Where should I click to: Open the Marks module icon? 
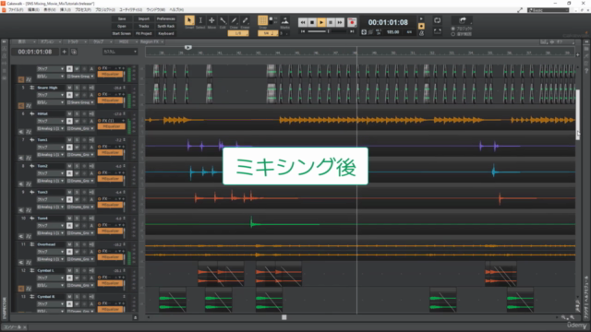point(285,20)
